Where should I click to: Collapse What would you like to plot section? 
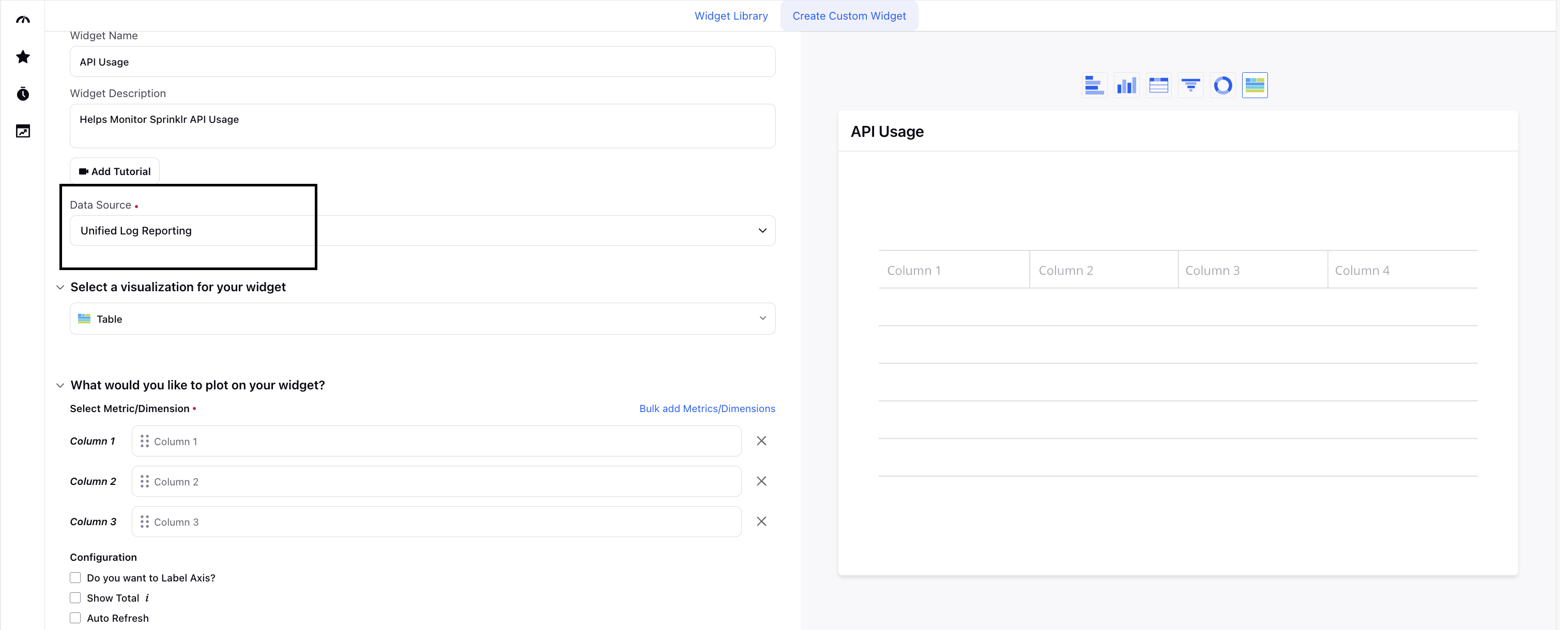pyautogui.click(x=60, y=386)
